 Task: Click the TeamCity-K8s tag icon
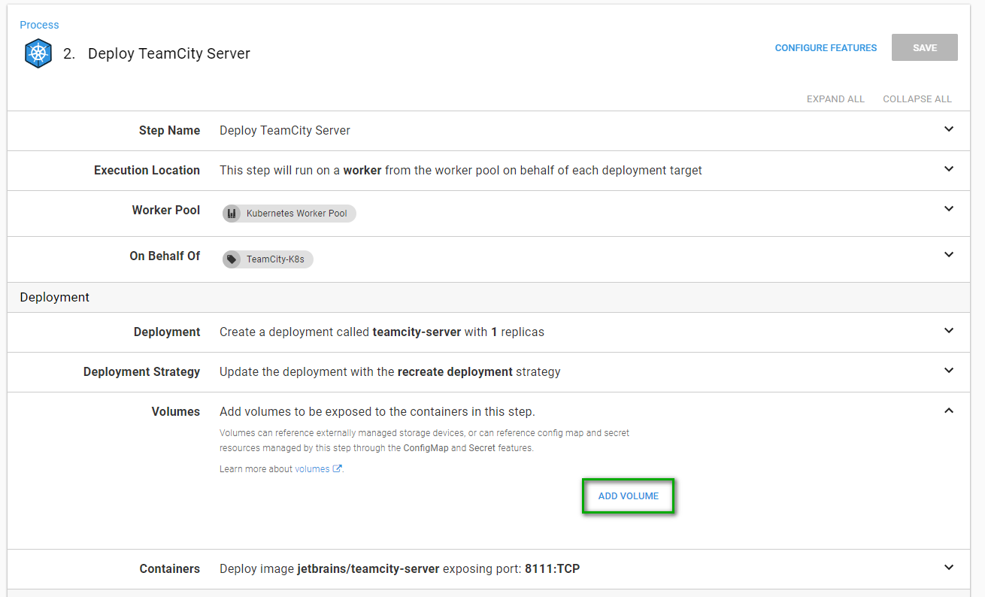[232, 259]
